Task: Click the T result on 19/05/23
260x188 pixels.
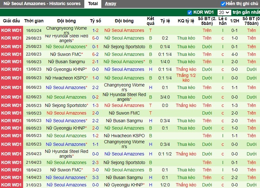Action: coord(150,113)
